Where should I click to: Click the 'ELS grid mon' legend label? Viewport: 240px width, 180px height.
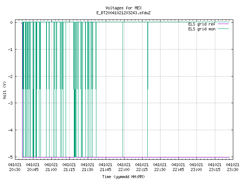(202, 29)
